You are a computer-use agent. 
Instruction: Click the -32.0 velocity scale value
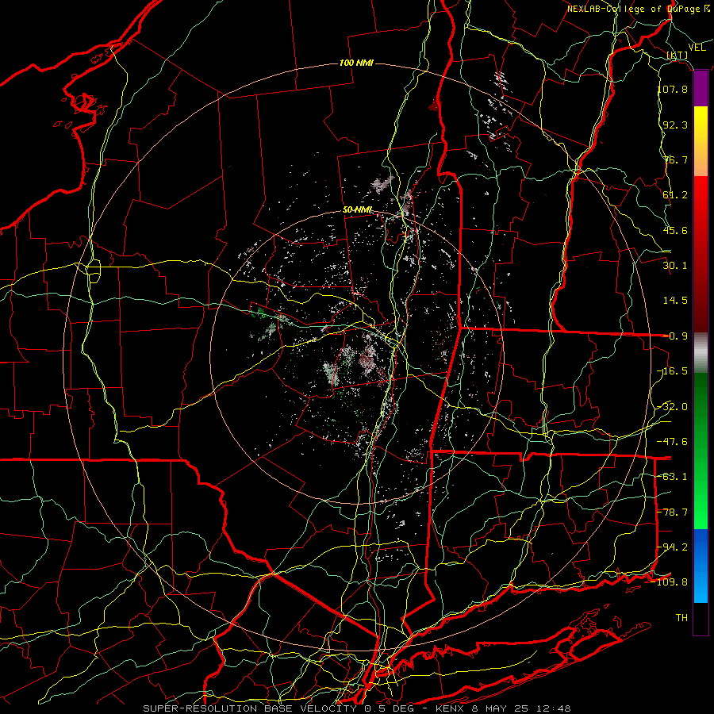tap(673, 407)
